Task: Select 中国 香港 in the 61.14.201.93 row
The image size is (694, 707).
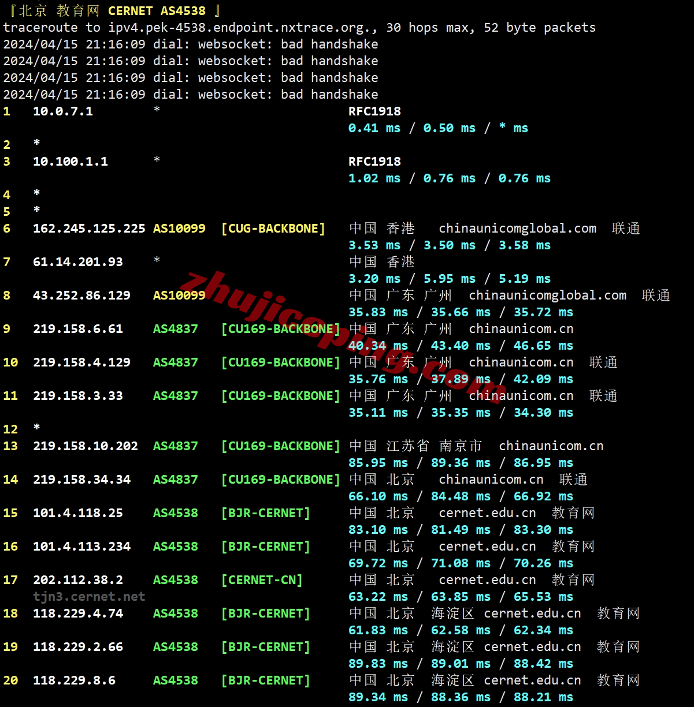Action: coord(382,262)
